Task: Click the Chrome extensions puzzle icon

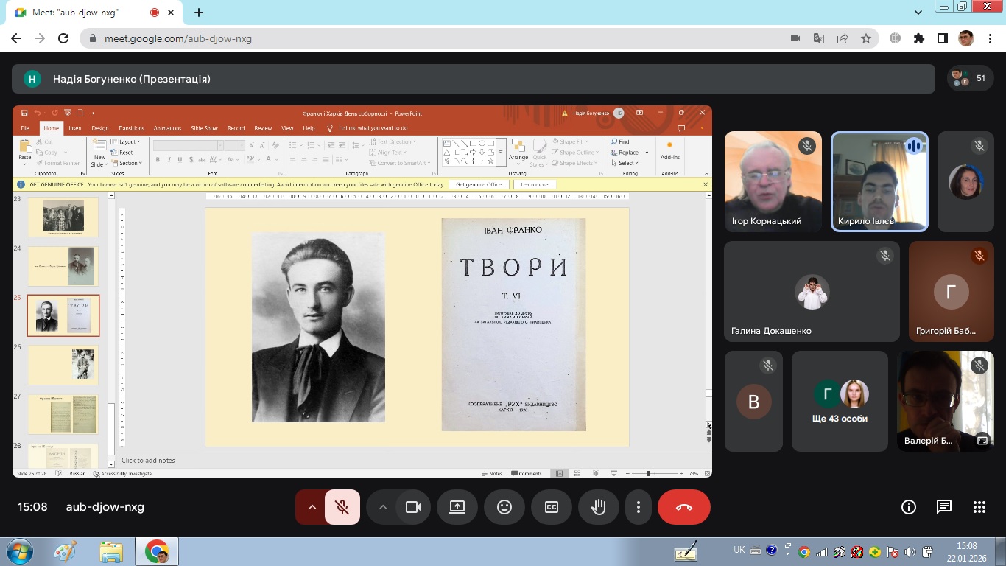Action: tap(918, 38)
